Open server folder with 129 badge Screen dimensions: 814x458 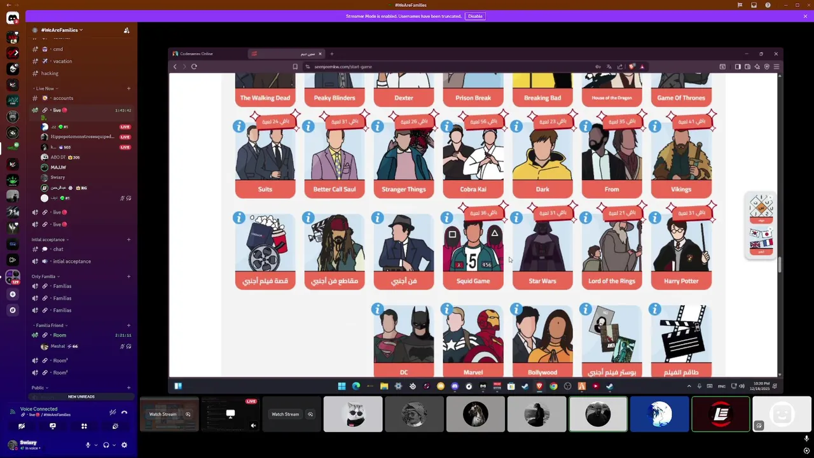[x=12, y=277]
